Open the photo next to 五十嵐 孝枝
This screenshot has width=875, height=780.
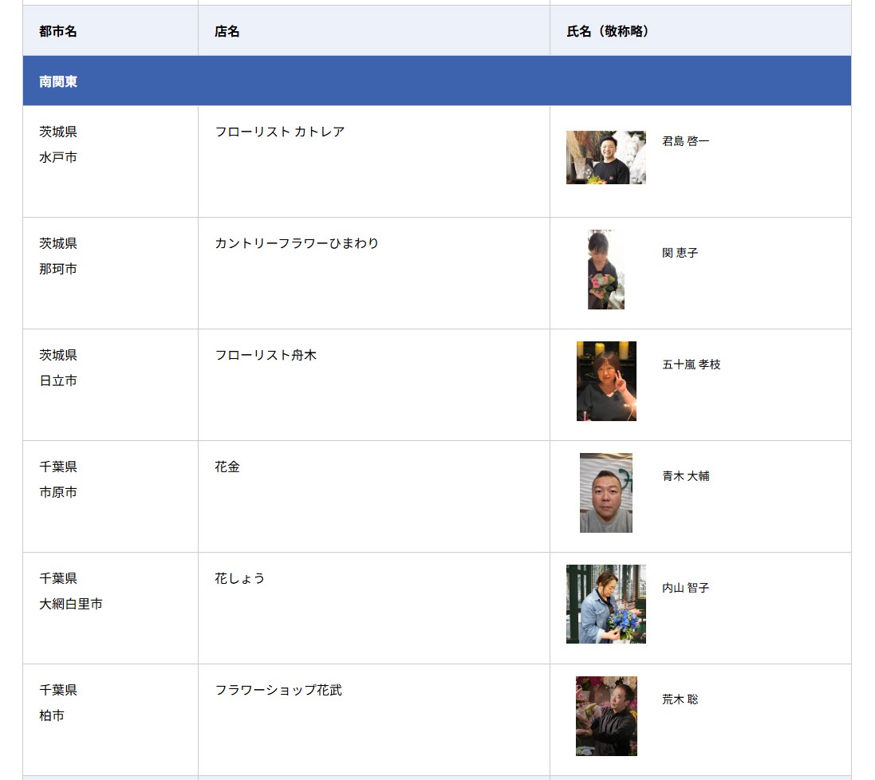pos(606,381)
